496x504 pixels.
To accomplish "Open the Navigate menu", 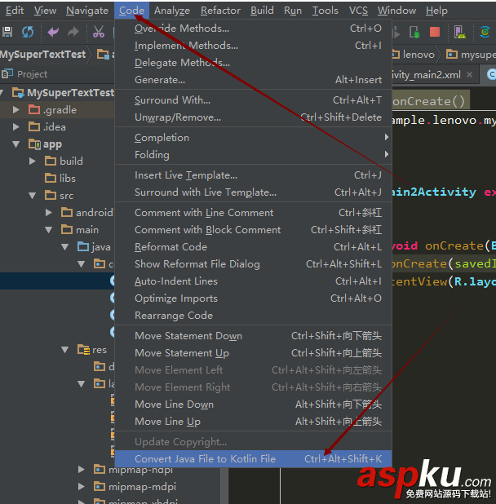I will 87,11.
